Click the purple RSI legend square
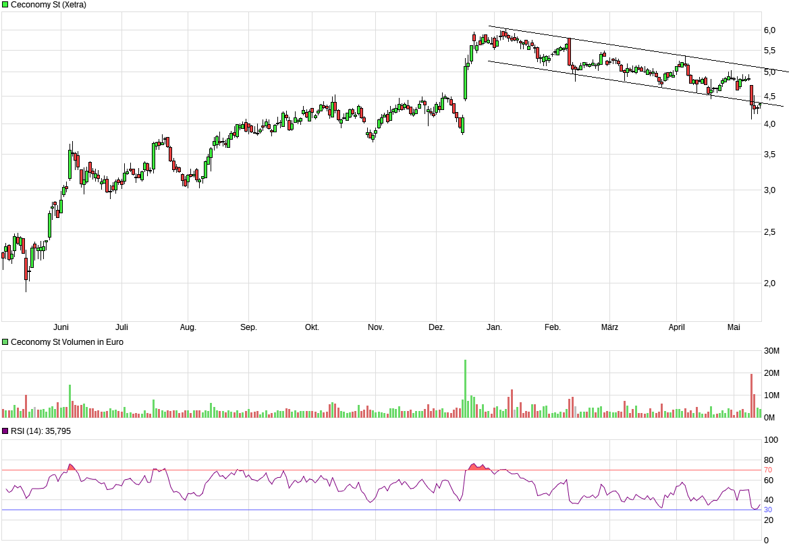 (x=4, y=429)
